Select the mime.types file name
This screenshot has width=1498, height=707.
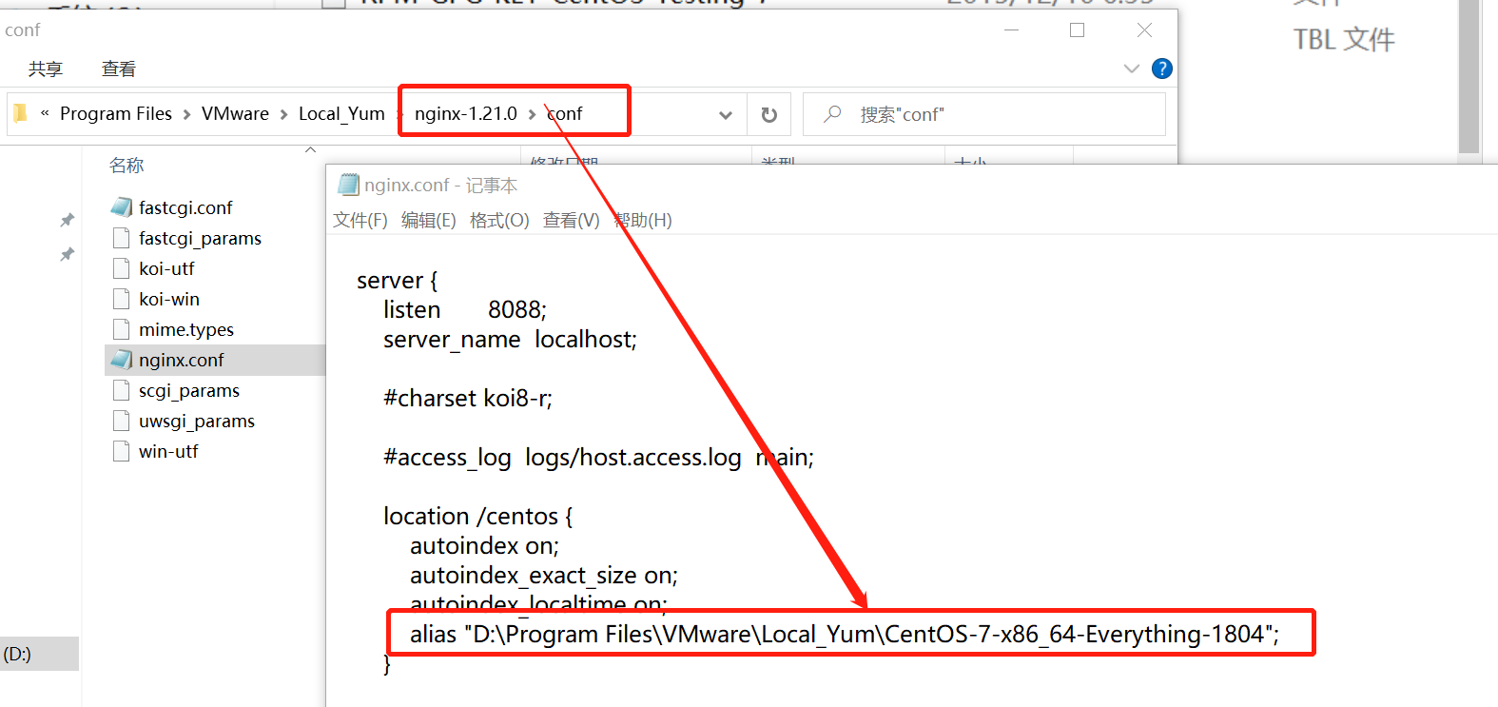pos(186,329)
